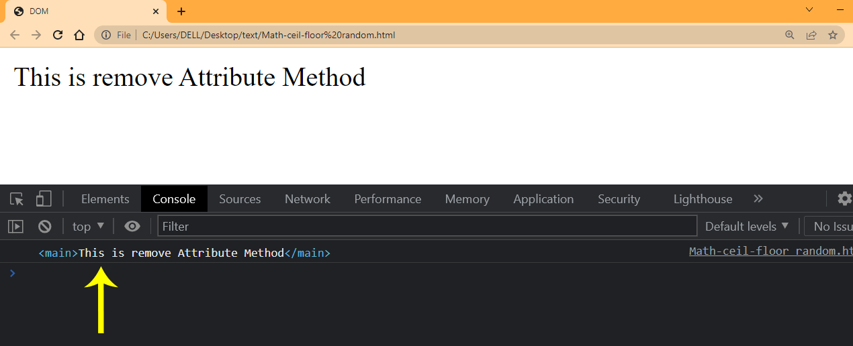Toggle the device toolbar icon
Screen dimensions: 853x346
pos(44,199)
